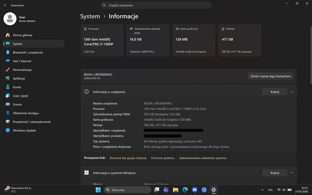This screenshot has width=312, height=195.
Task: Click the vertical scrollbar on the right
Action: (311, 55)
